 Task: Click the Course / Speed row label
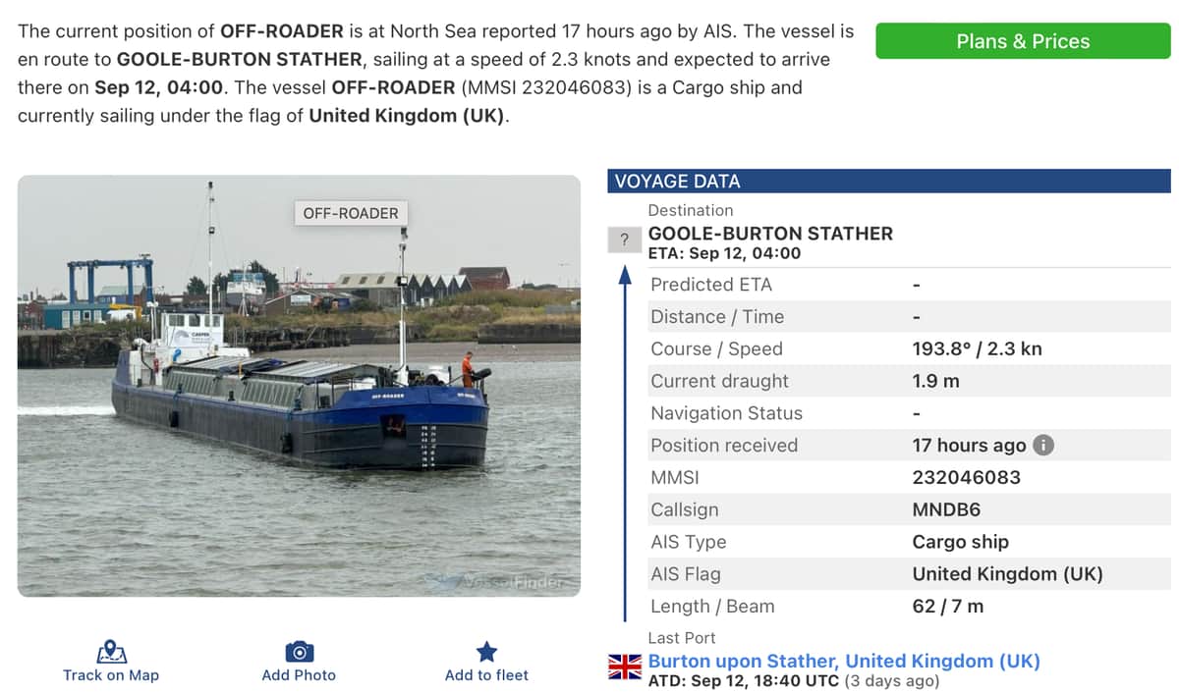tap(716, 349)
